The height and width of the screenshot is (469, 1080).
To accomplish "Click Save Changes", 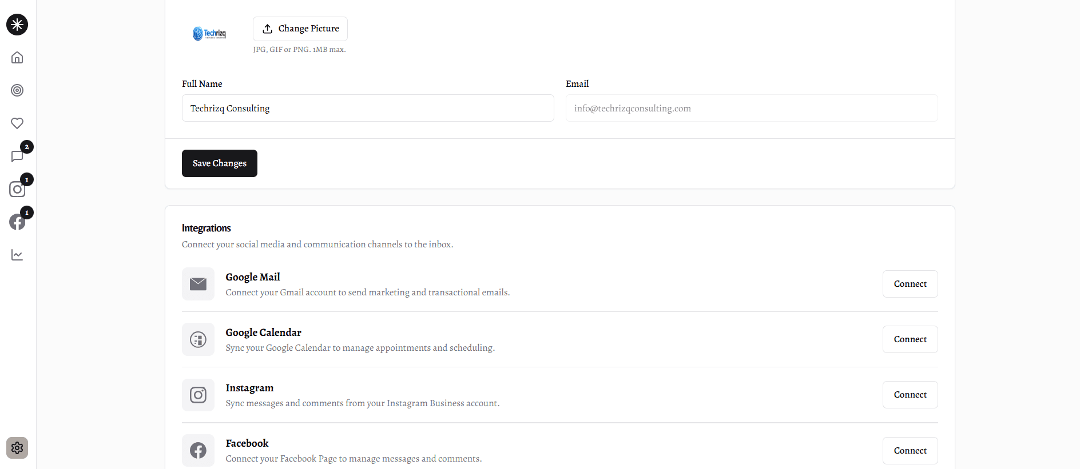I will [220, 163].
